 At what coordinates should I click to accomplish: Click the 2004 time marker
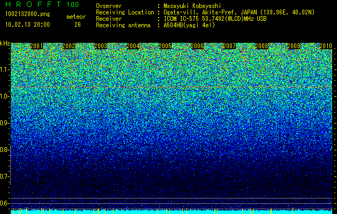[x=133, y=46]
